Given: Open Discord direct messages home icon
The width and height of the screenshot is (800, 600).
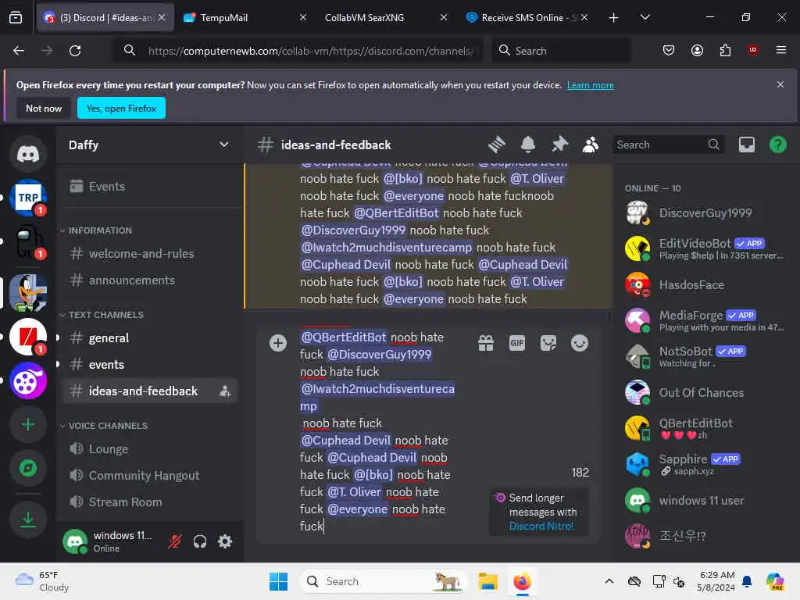Looking at the screenshot, I should click(28, 154).
